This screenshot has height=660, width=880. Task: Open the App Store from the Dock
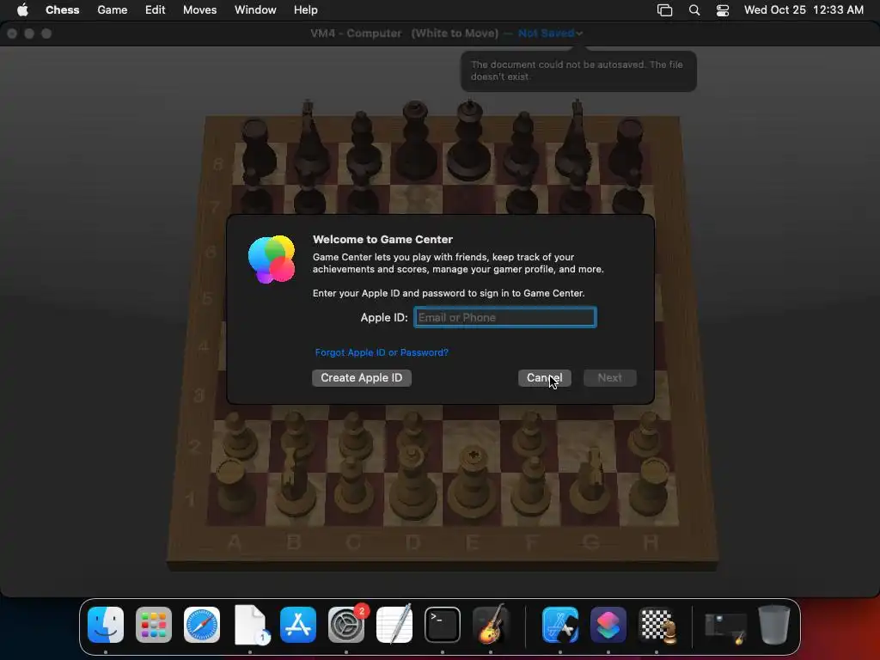click(298, 625)
